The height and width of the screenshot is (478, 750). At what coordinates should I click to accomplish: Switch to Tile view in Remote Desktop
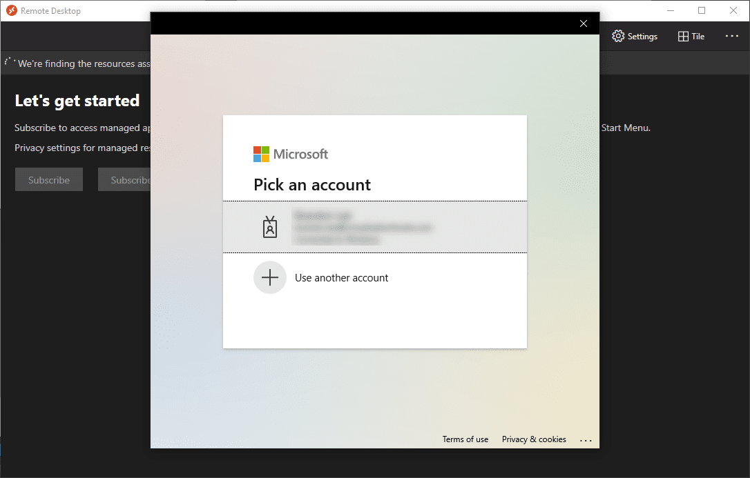point(691,37)
